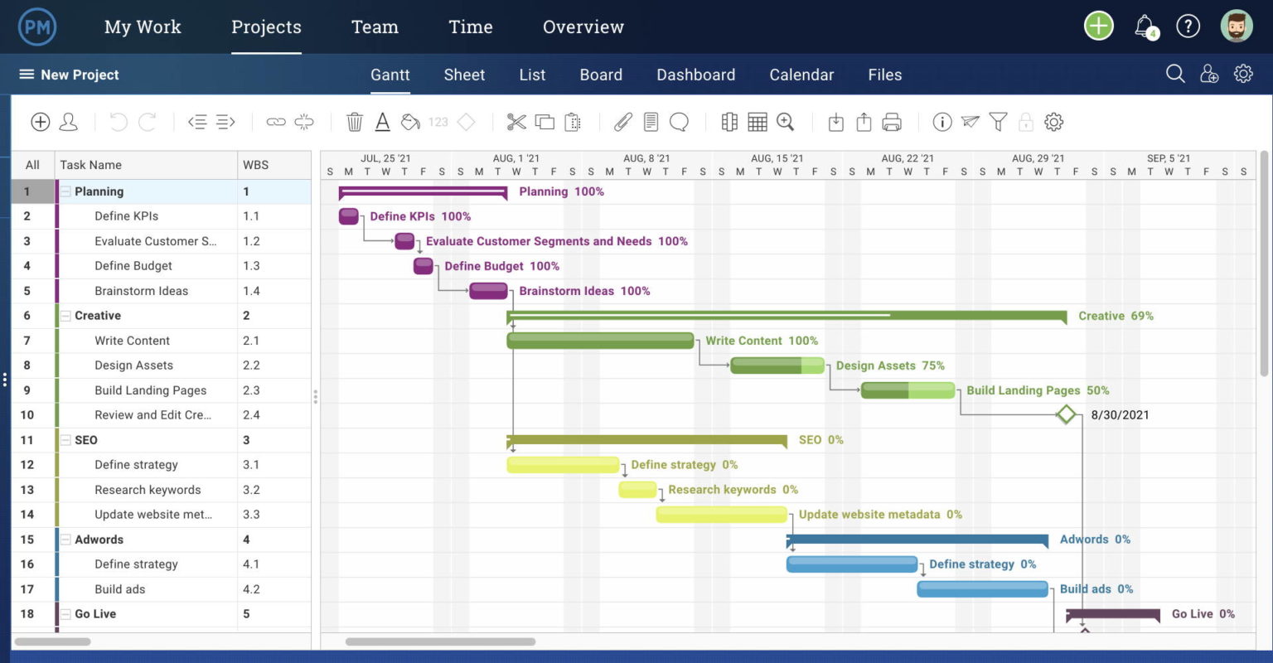Click the green plus button in header
This screenshot has width=1273, height=663.
point(1099,27)
